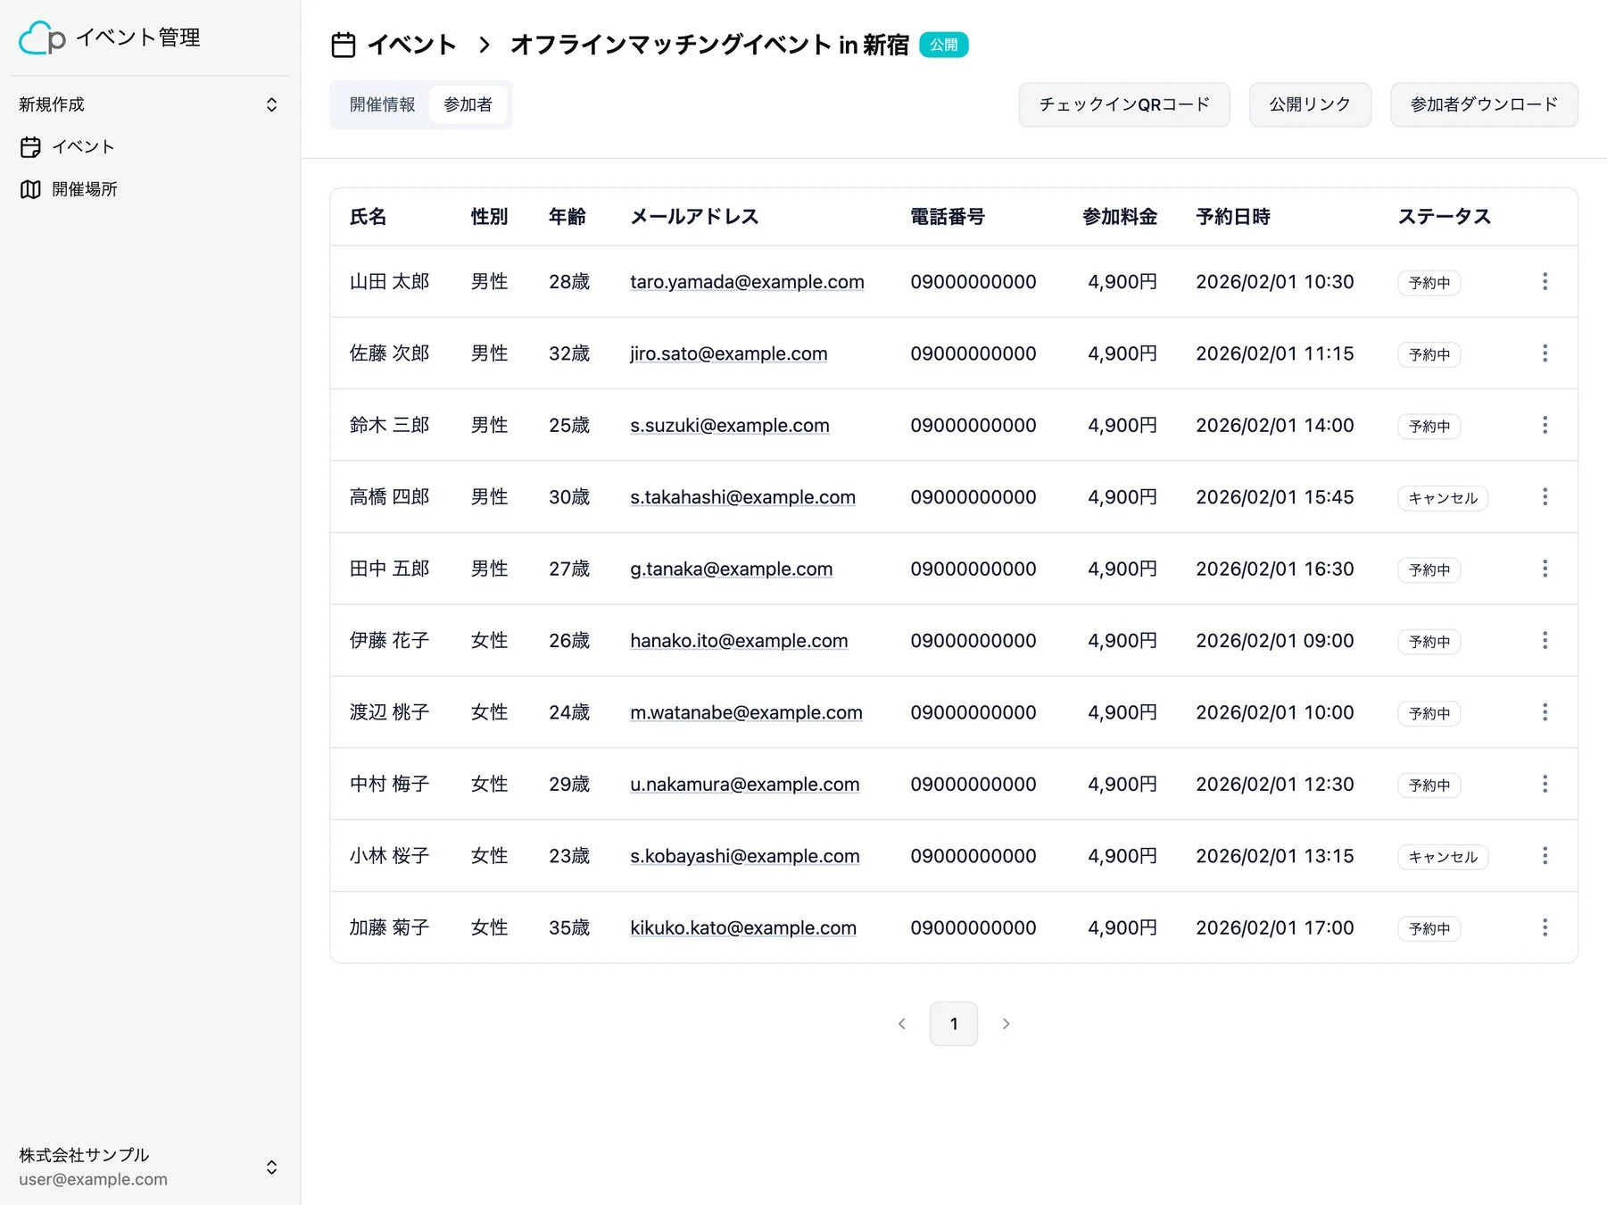Image resolution: width=1607 pixels, height=1205 pixels.
Task: Select page 1 in pagination
Action: click(x=954, y=1024)
